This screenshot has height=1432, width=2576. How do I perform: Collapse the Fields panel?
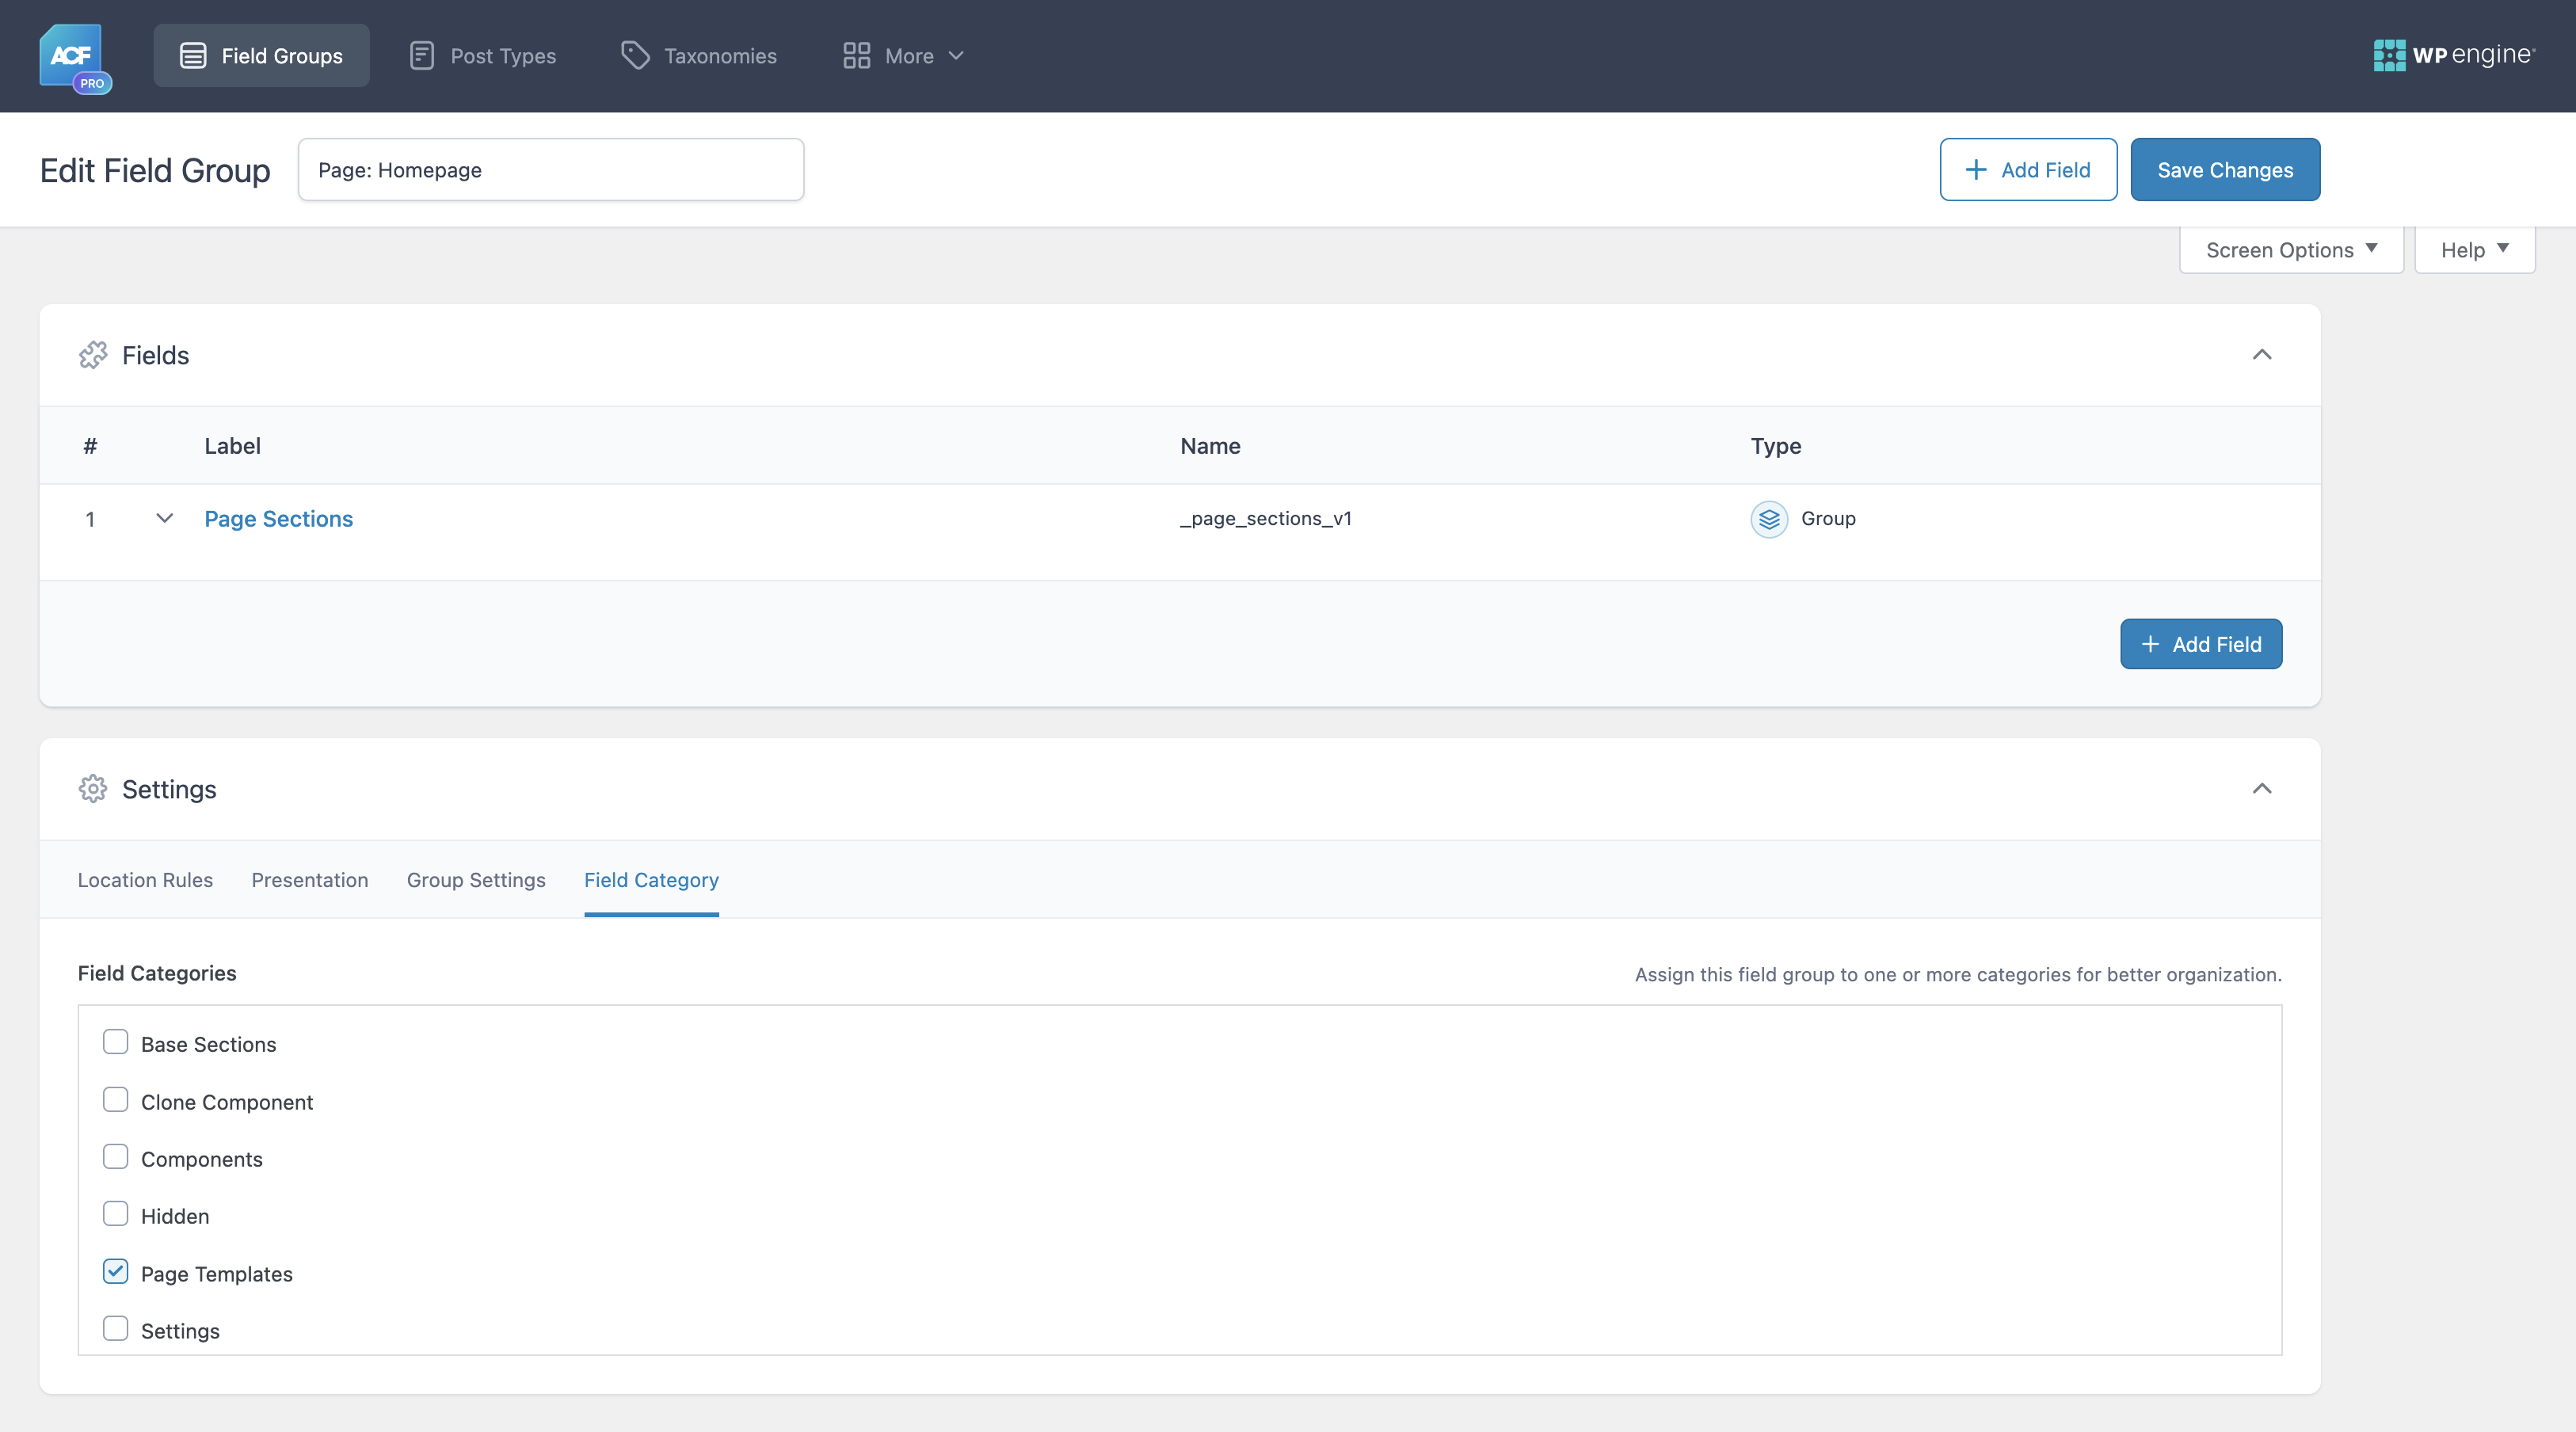tap(2263, 355)
